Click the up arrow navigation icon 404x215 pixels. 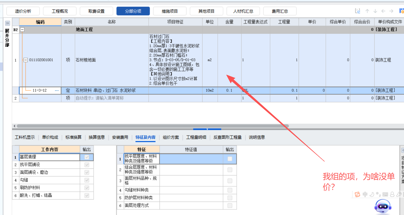[367, 11]
